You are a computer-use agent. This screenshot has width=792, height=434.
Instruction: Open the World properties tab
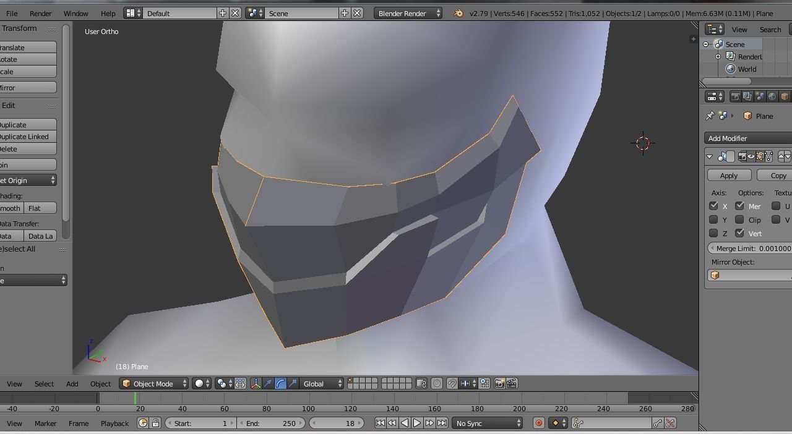pyautogui.click(x=772, y=96)
